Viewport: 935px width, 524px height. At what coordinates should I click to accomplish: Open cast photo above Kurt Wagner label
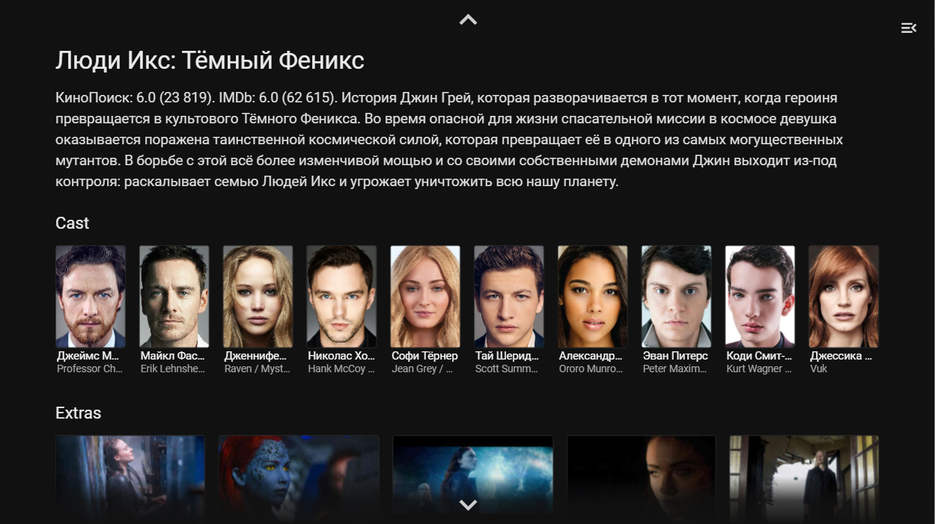[x=760, y=297]
